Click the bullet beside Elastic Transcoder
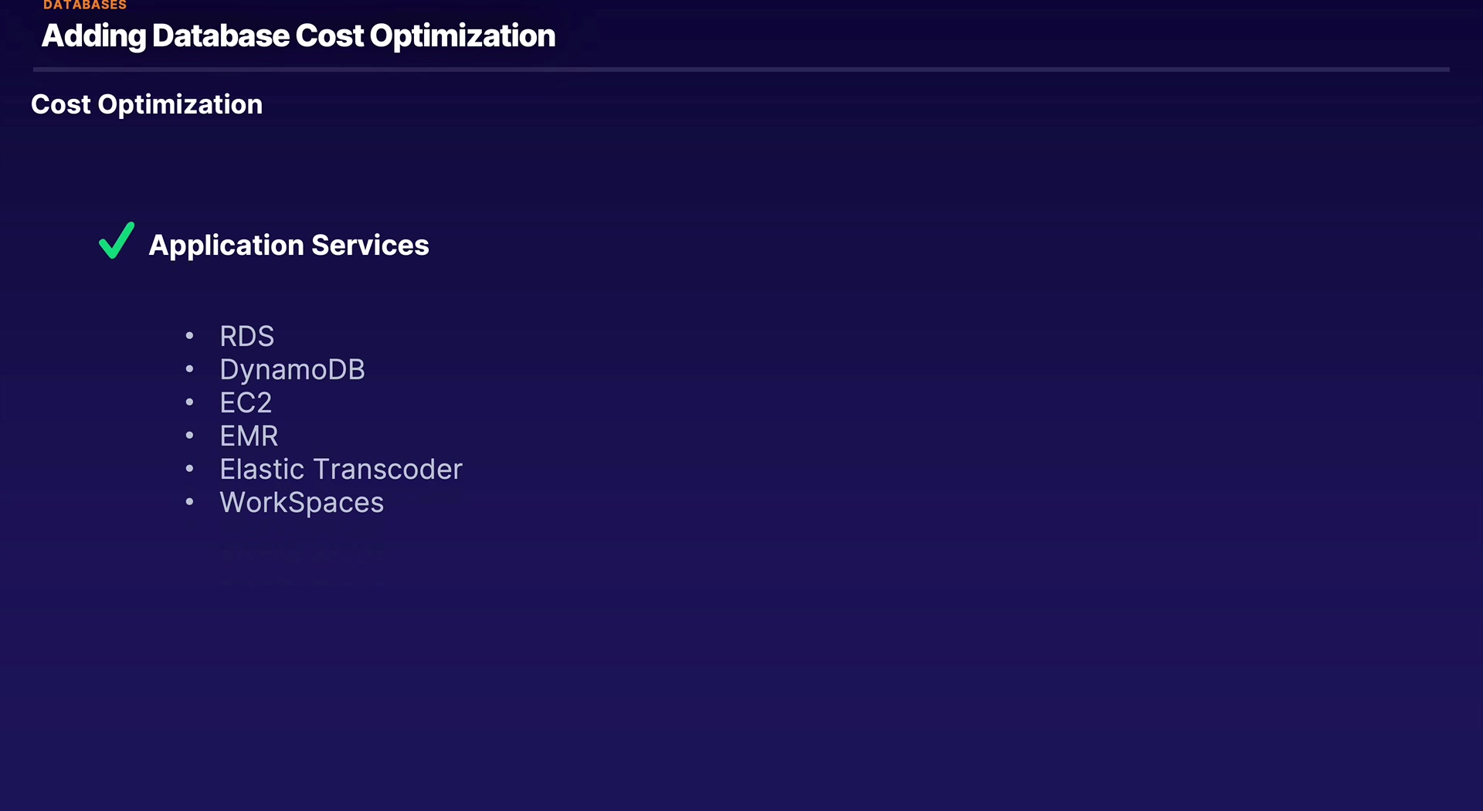This screenshot has width=1483, height=811. click(189, 469)
